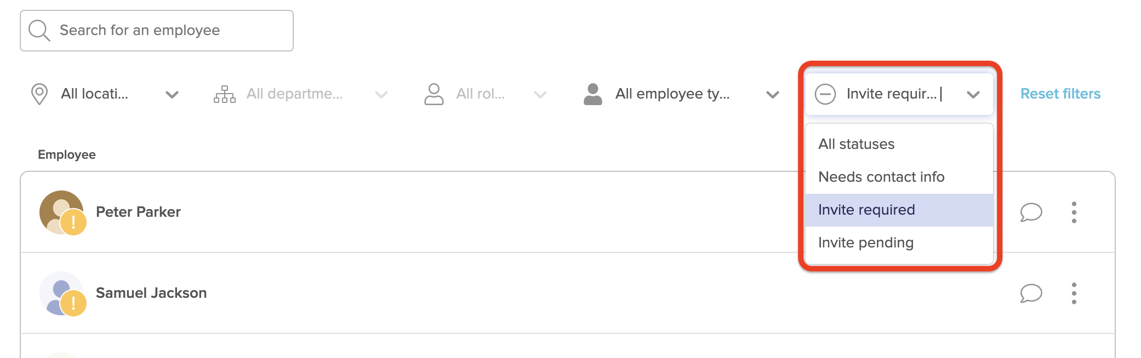Click the search magnifier icon

[x=39, y=30]
